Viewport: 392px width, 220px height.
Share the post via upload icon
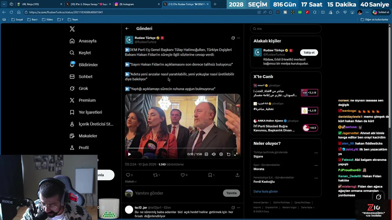(x=237, y=175)
